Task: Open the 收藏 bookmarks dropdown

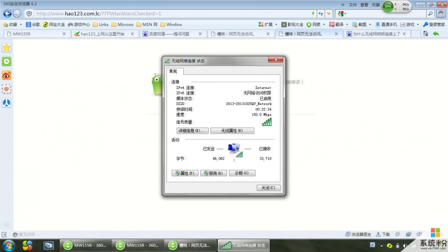Action: (x=12, y=24)
